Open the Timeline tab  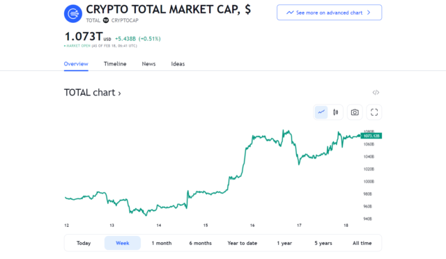[115, 63]
